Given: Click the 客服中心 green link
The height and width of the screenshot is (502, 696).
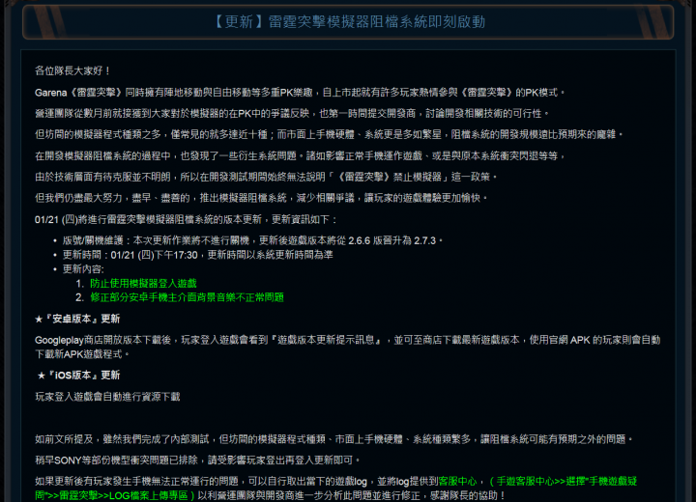Looking at the screenshot, I should tap(457, 481).
